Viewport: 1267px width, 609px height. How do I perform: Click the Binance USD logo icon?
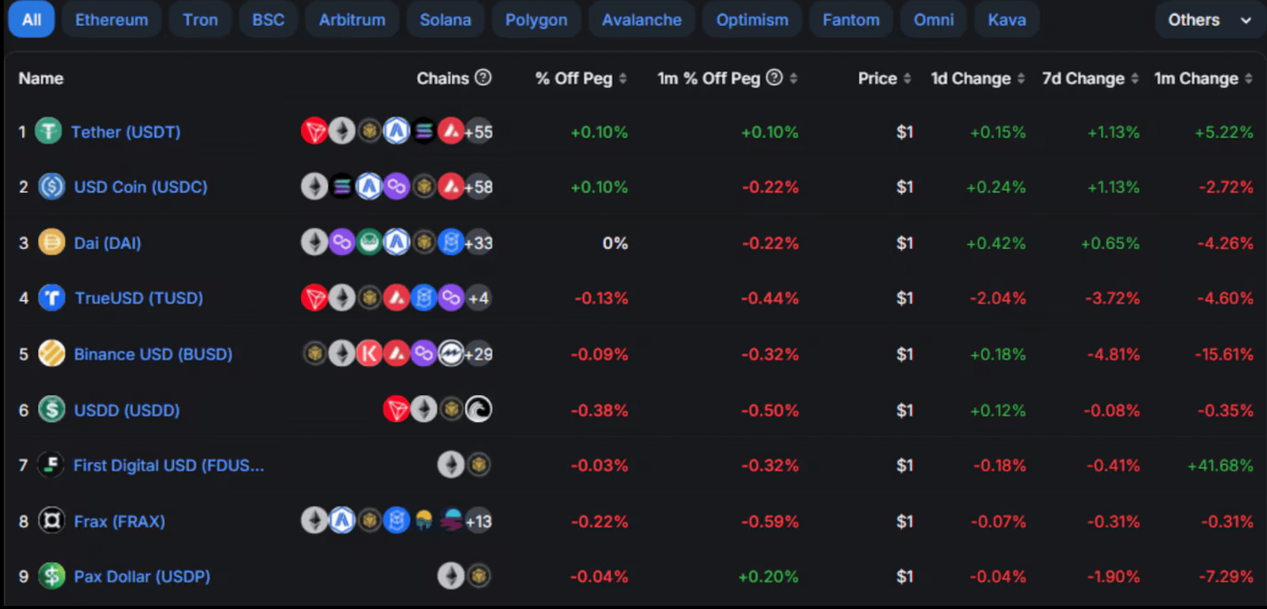click(51, 354)
